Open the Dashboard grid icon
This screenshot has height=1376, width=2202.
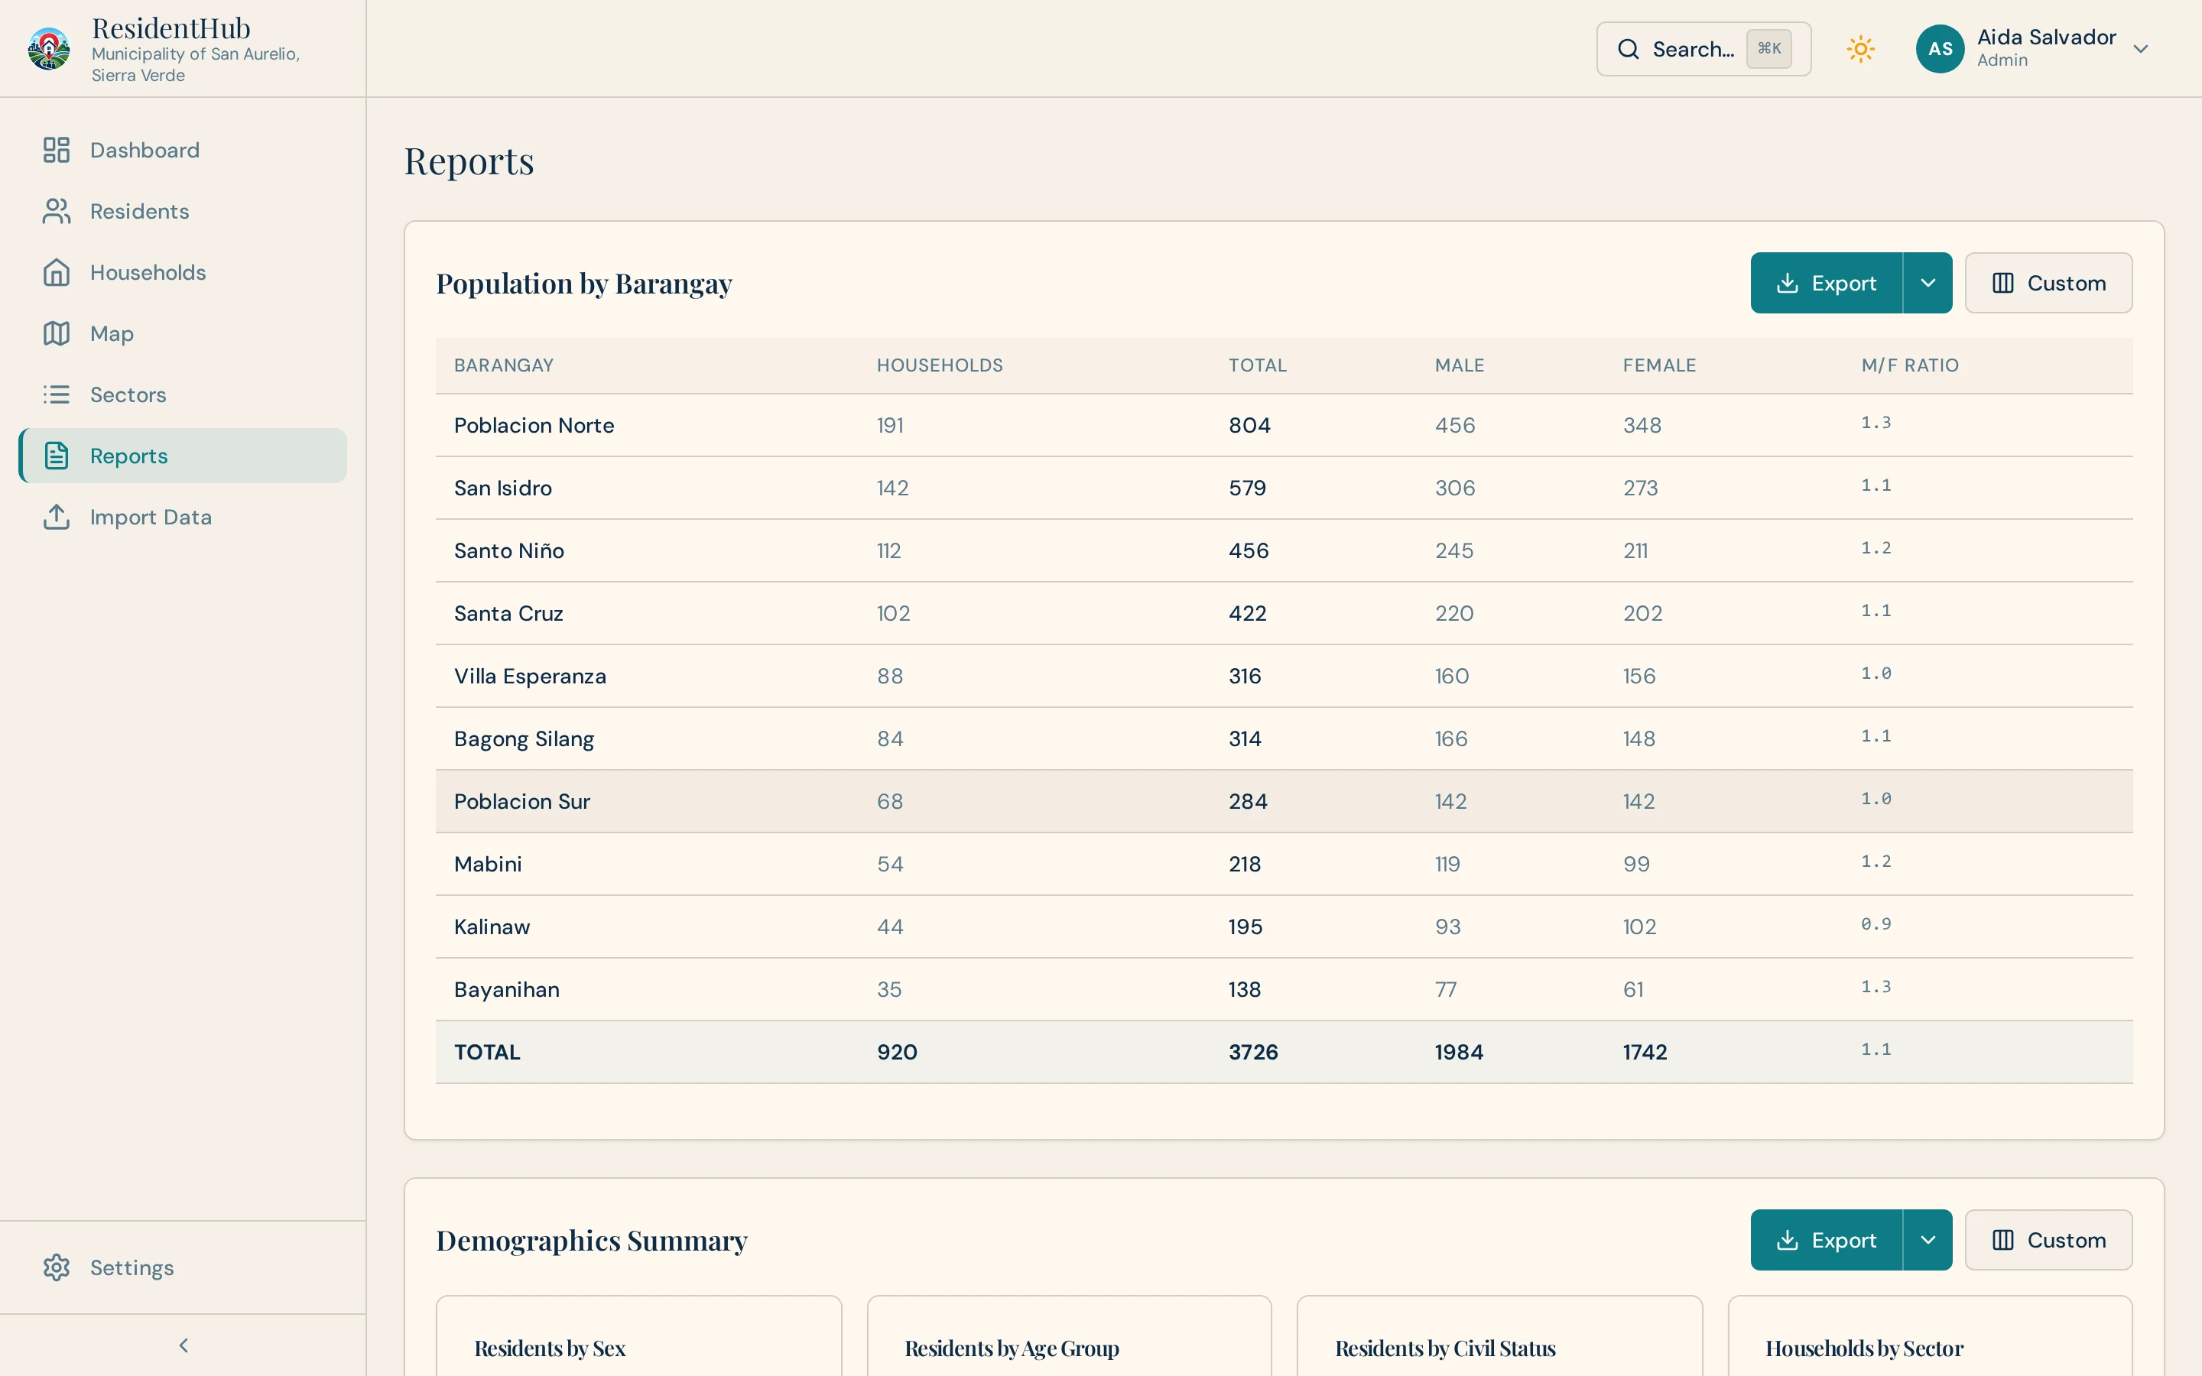click(x=57, y=150)
